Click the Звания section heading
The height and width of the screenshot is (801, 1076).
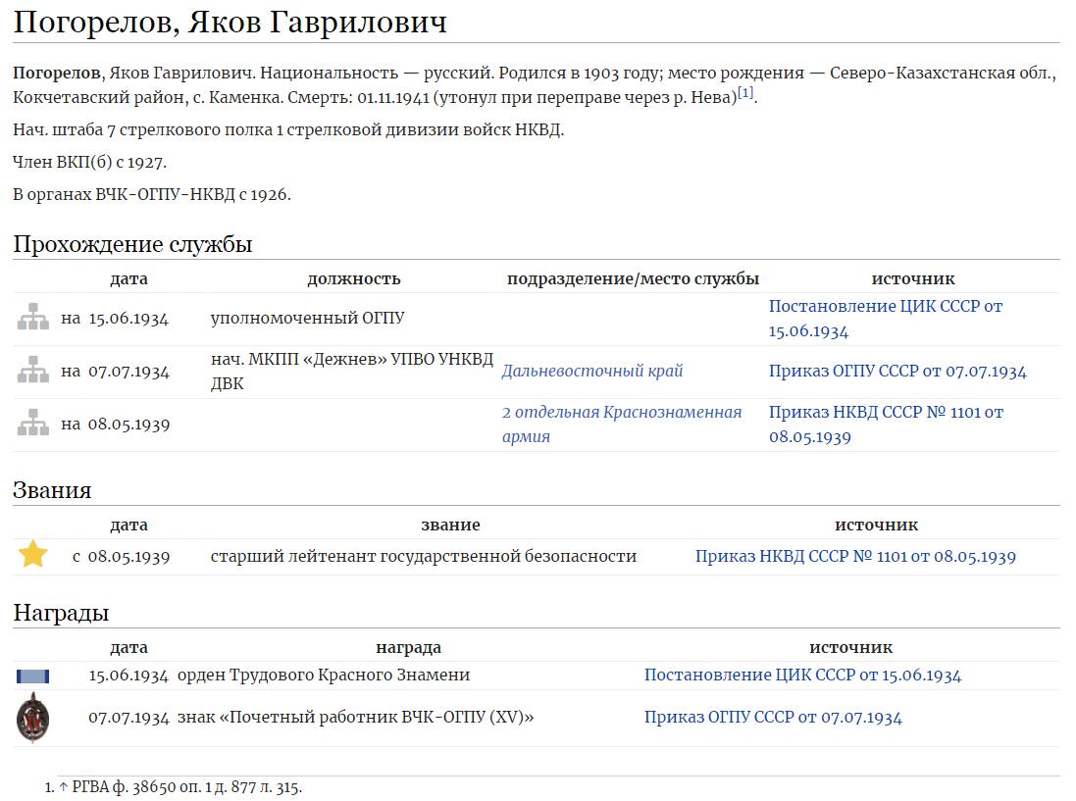pos(52,490)
